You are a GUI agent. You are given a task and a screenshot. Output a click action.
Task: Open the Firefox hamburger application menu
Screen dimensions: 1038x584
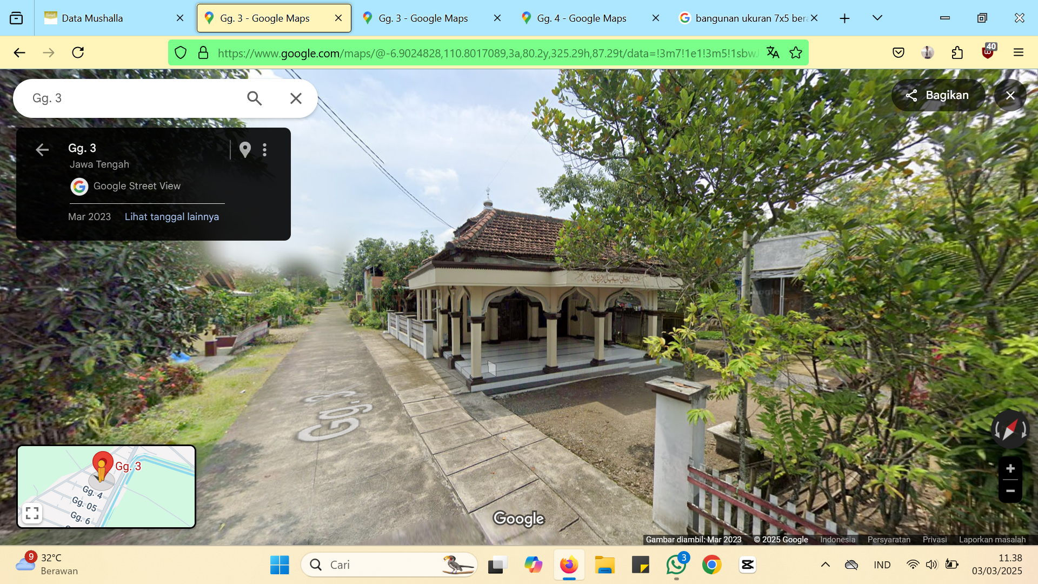(1019, 52)
